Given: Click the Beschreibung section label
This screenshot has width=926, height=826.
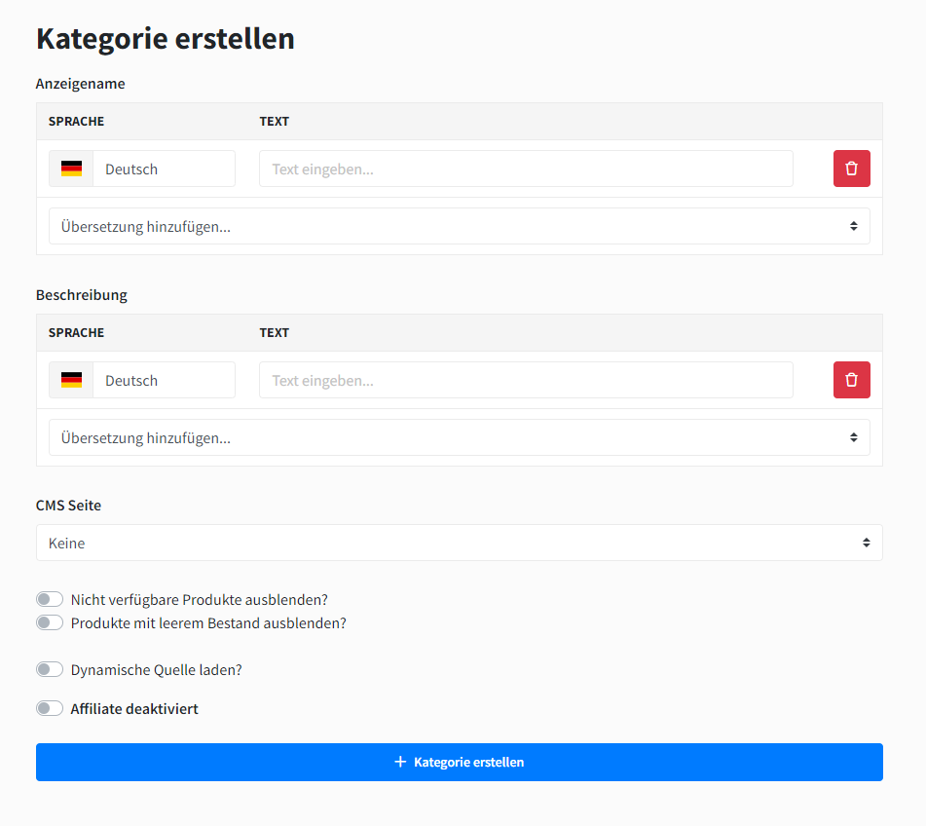Looking at the screenshot, I should [x=82, y=294].
